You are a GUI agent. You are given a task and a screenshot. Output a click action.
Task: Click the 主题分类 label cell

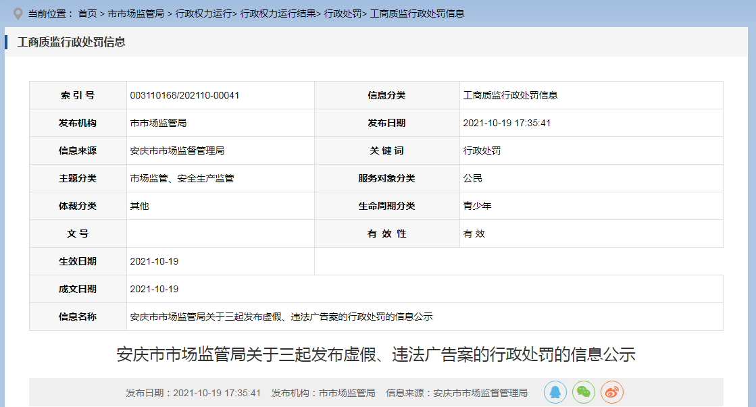[x=78, y=178]
